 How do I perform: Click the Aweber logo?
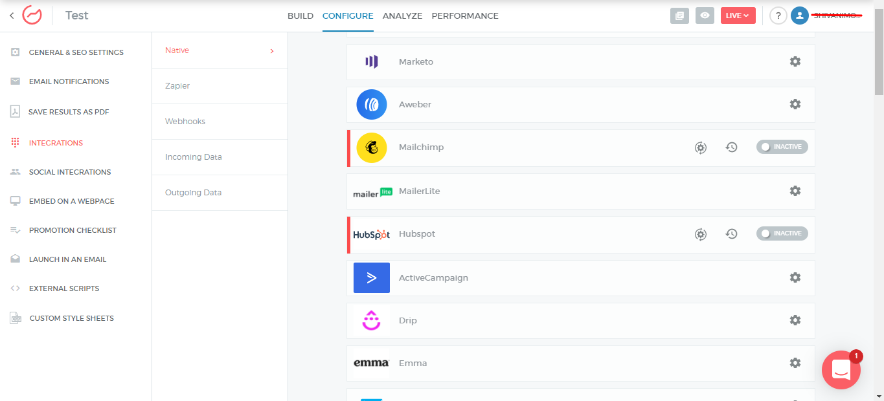372,105
